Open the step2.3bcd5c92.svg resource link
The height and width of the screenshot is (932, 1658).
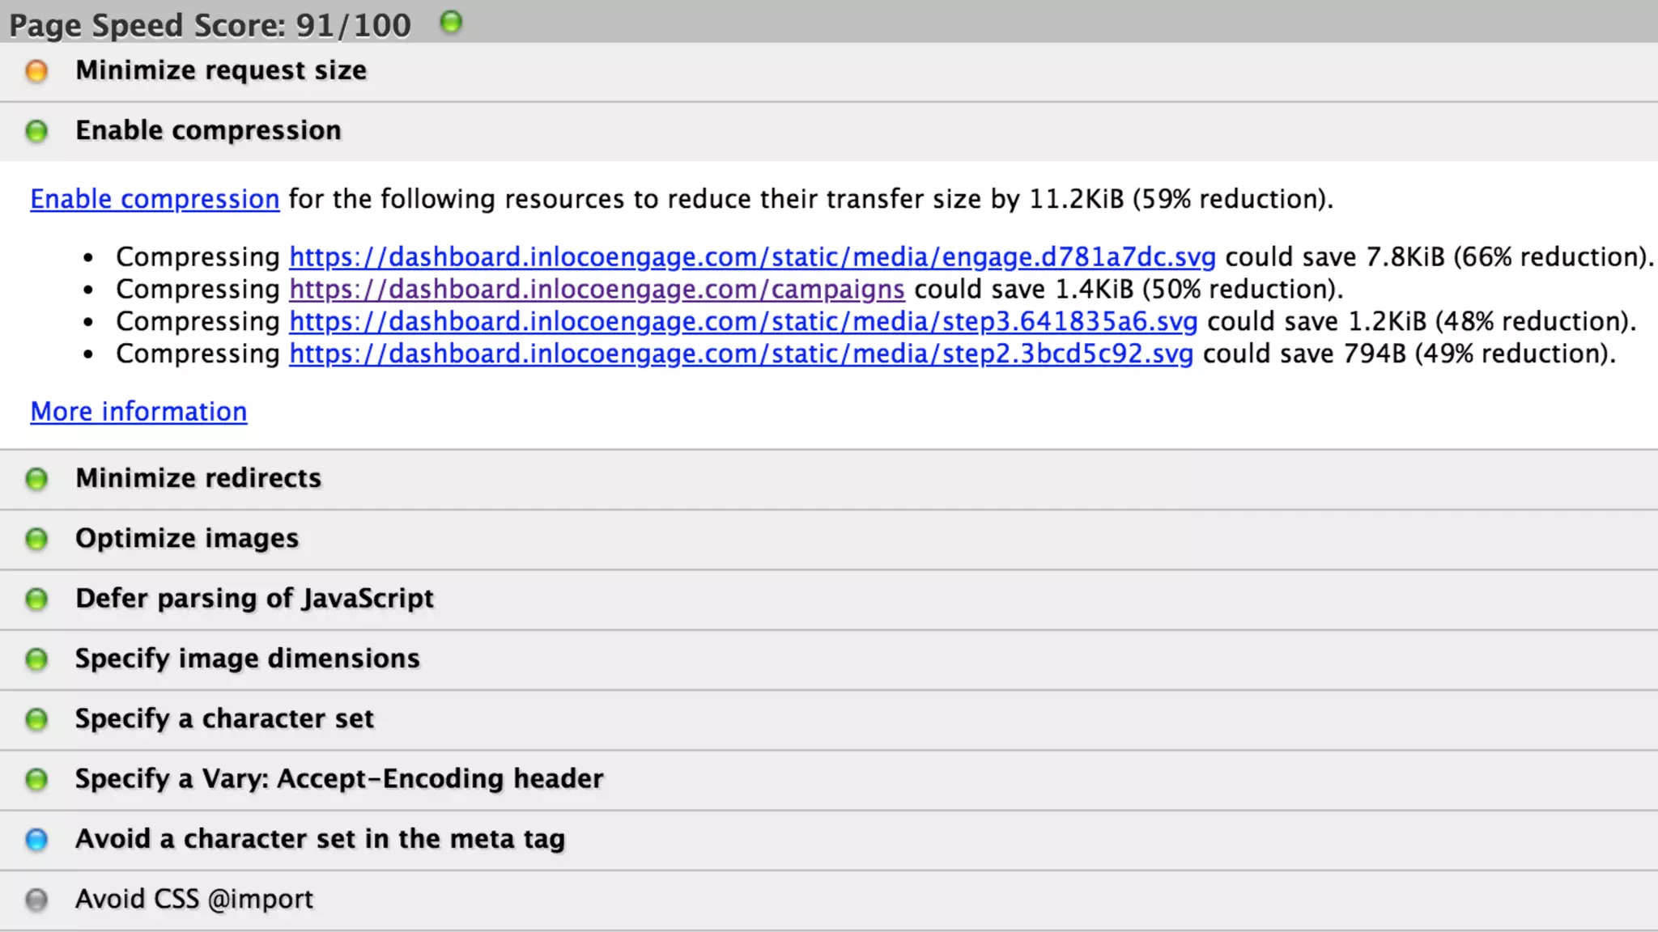click(741, 354)
